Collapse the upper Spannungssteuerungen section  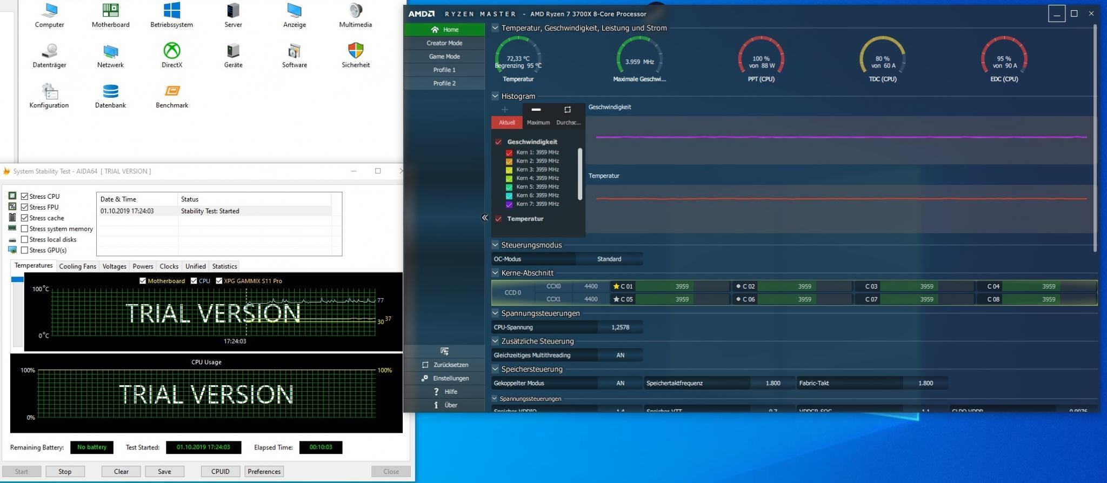pos(495,313)
